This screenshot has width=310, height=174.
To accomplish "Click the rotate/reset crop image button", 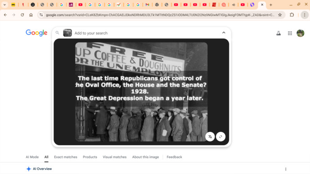I will [221, 136].
